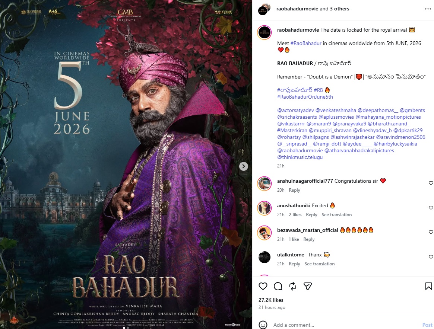This screenshot has height=329, width=434.
Task: Share post with paper plane icon
Action: (308, 286)
